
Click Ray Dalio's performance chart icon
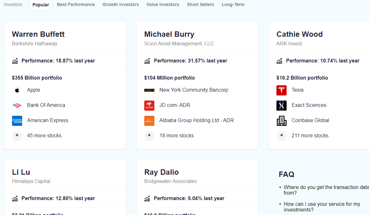[x=147, y=199]
